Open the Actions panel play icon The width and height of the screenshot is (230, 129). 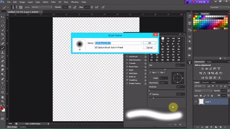click(190, 55)
